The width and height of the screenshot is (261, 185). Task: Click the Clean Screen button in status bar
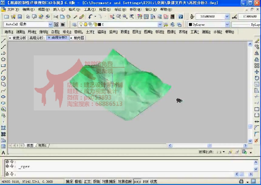coord(253,181)
